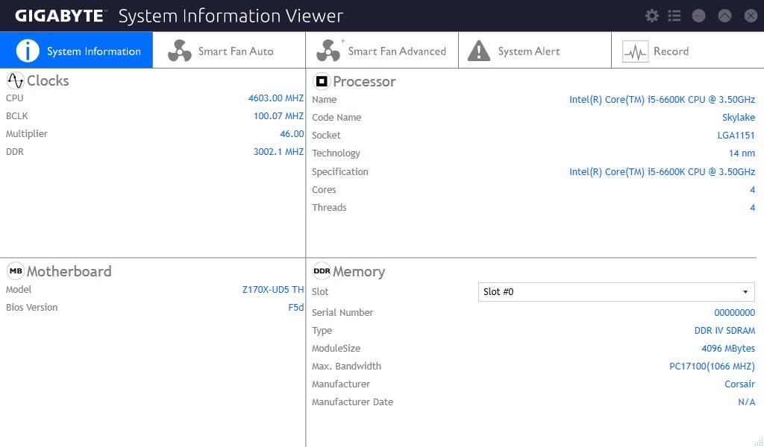This screenshot has height=447, width=764.
Task: Click processor Specification value text
Action: (x=663, y=171)
